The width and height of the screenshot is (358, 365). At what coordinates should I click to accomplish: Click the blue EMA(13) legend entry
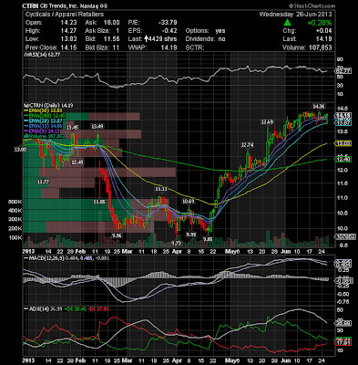[43, 126]
